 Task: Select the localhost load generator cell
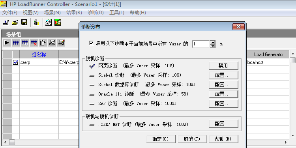[268, 62]
